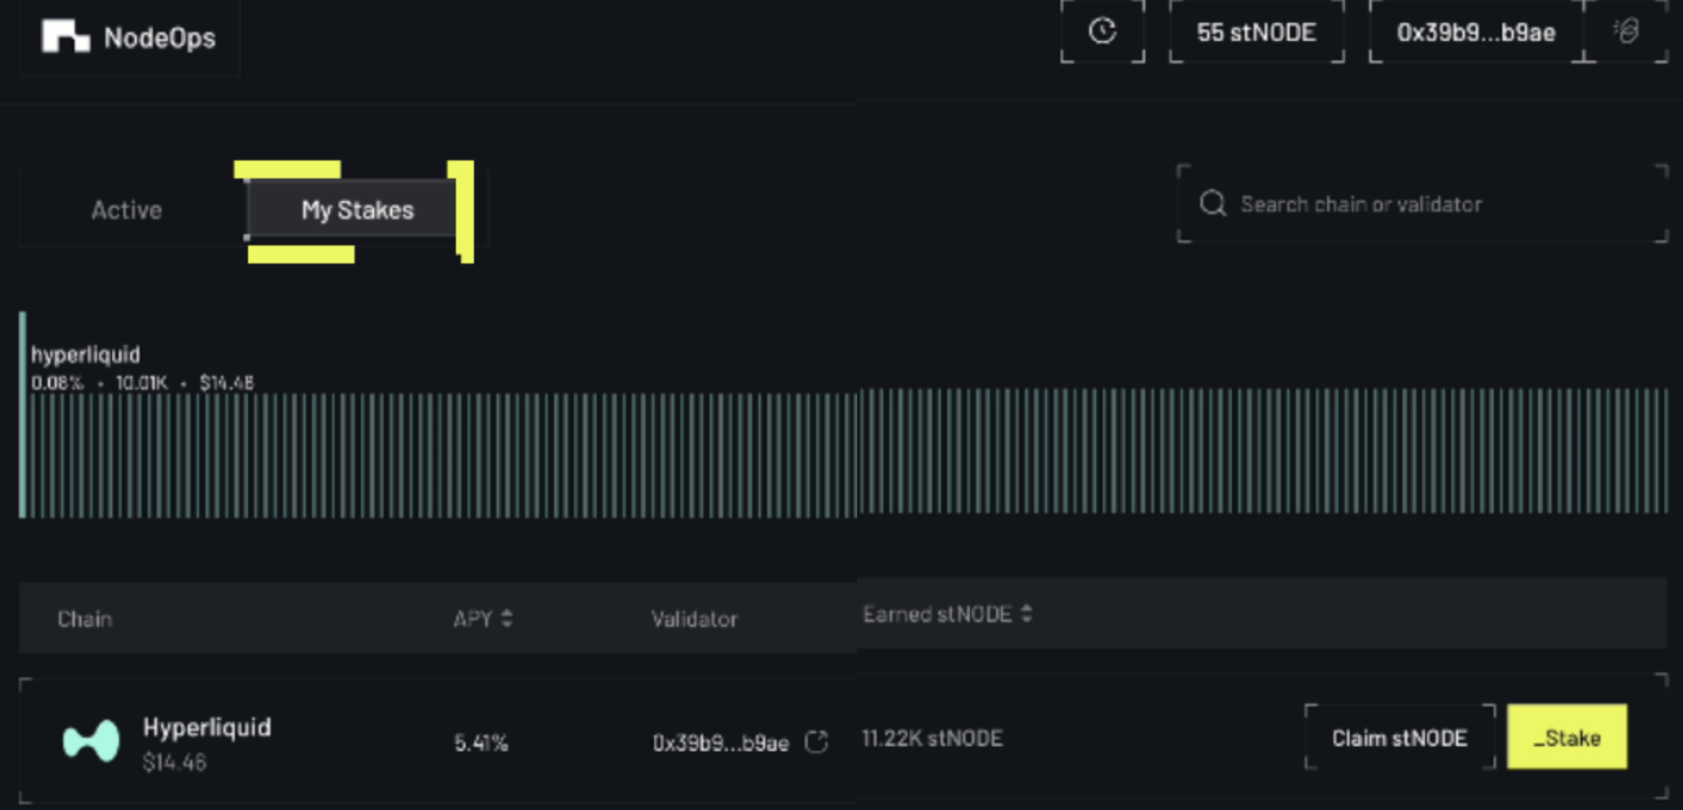Click the Search chain or validator field
The width and height of the screenshot is (1683, 810).
coord(1422,204)
